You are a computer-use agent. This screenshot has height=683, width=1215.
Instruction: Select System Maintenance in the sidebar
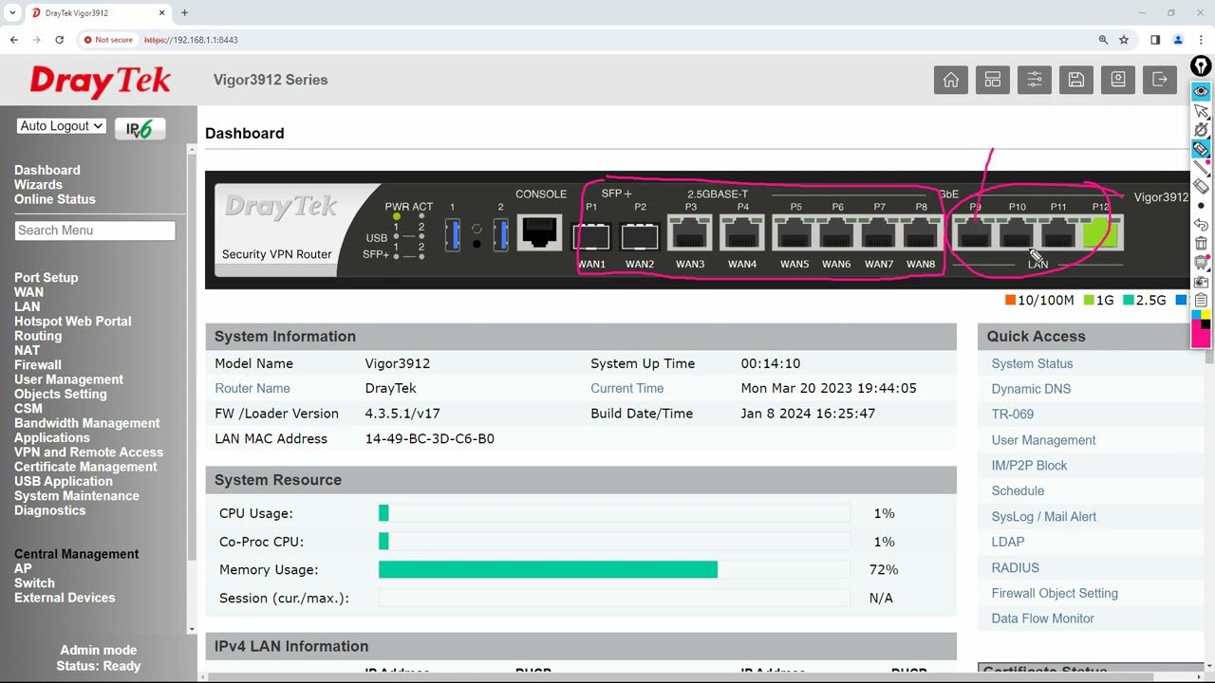coord(76,496)
